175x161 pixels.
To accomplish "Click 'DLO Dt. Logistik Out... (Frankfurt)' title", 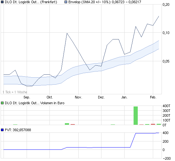I will coord(31,2).
